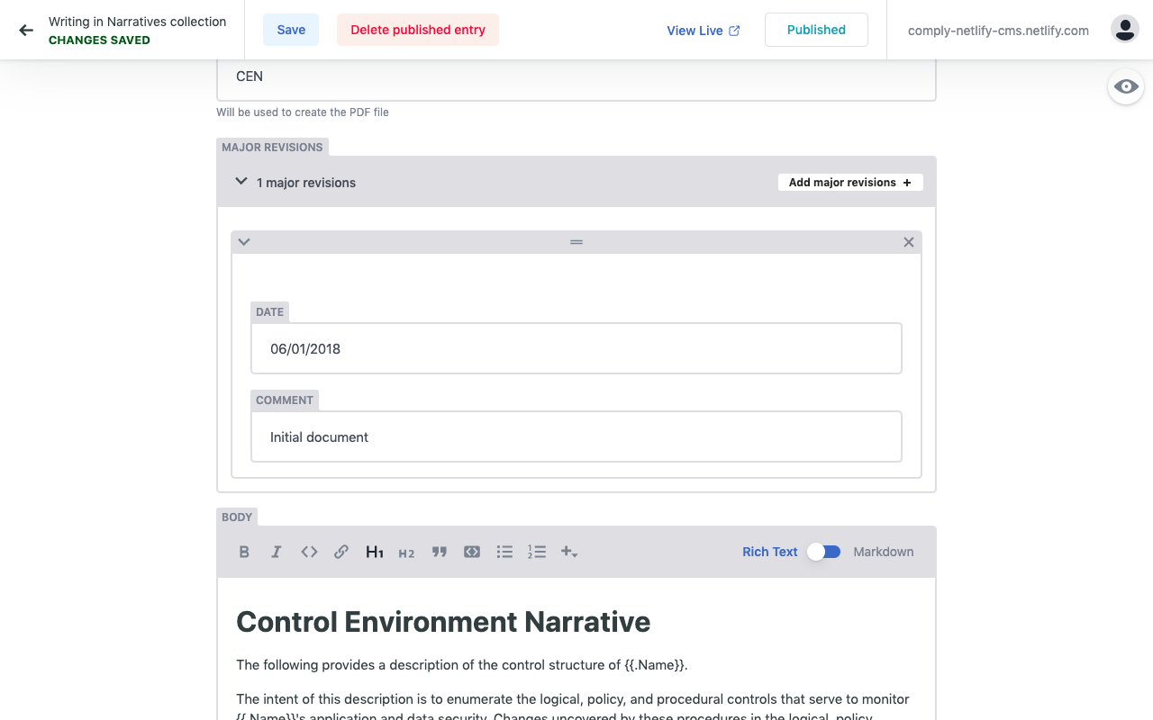Remove the revision item with X icon
The image size is (1153, 720).
[909, 242]
